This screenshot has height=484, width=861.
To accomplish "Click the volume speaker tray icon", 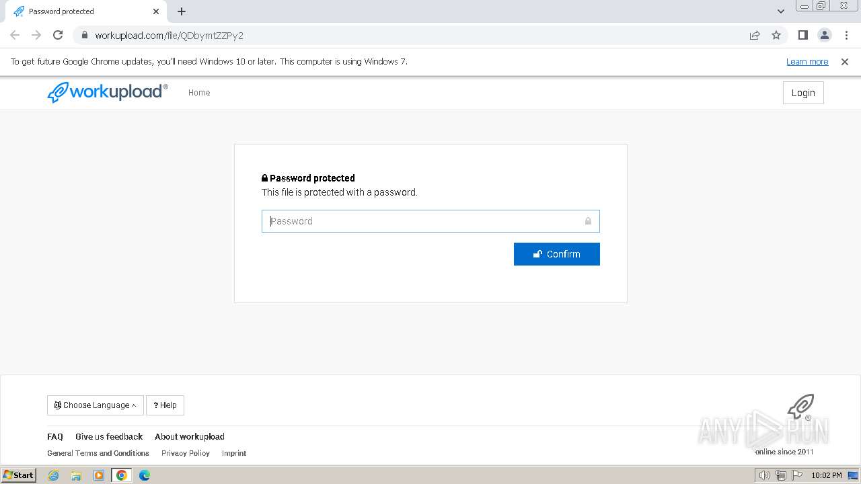I will [764, 475].
